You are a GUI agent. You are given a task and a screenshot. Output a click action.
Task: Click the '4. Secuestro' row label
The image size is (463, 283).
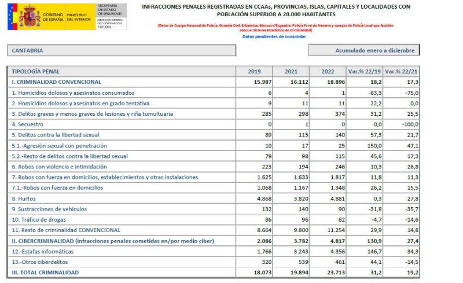pyautogui.click(x=27, y=124)
